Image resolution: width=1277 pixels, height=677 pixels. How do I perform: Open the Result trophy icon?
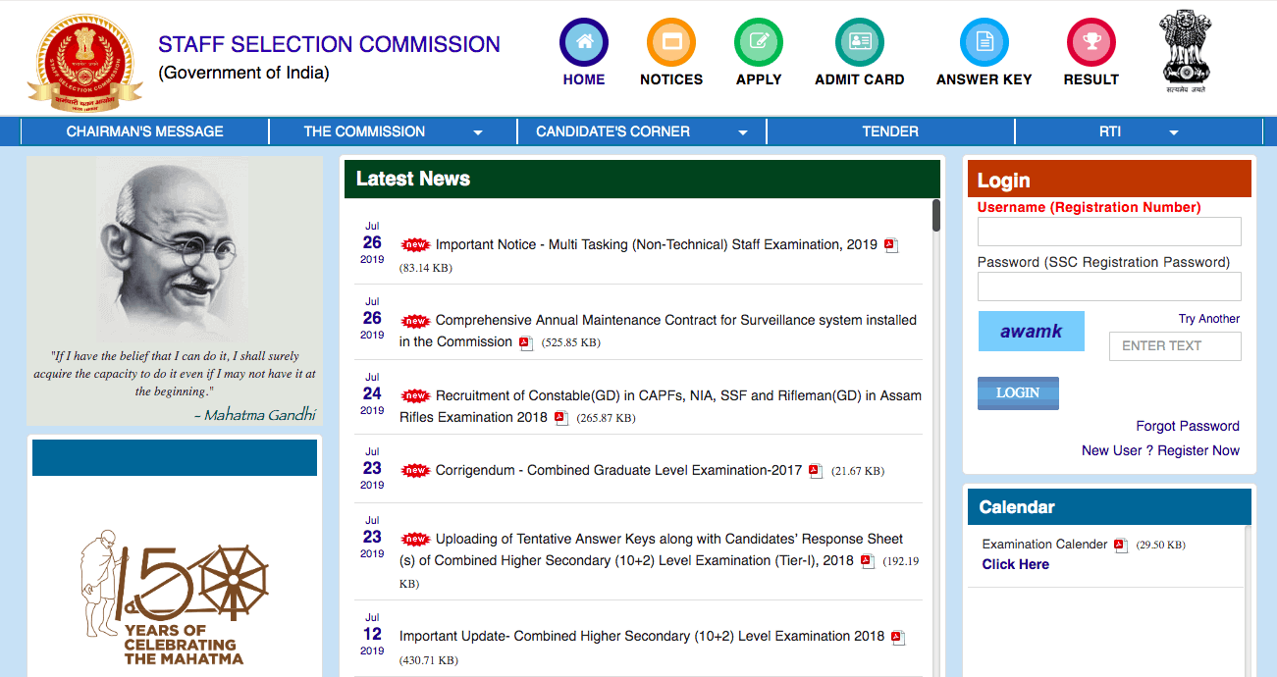[x=1091, y=43]
